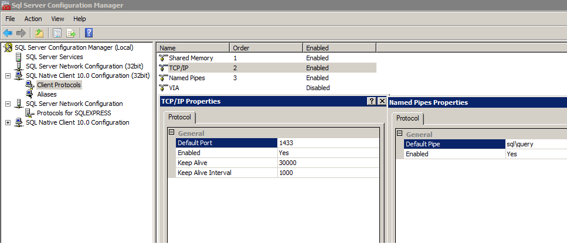Click the SQL Server Configuration Manager root icon
567x247 pixels.
pyautogui.click(x=8, y=47)
